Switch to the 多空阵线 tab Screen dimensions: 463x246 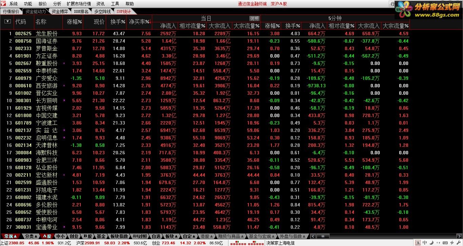click(102, 12)
